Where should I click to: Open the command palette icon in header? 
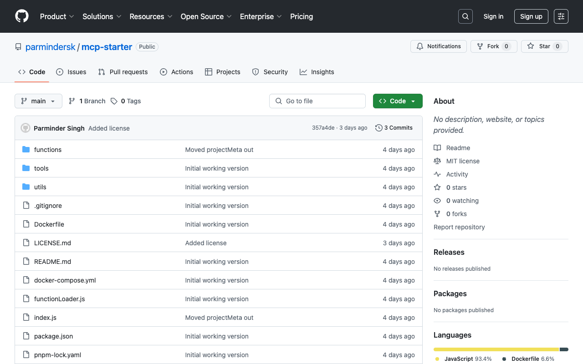(561, 16)
